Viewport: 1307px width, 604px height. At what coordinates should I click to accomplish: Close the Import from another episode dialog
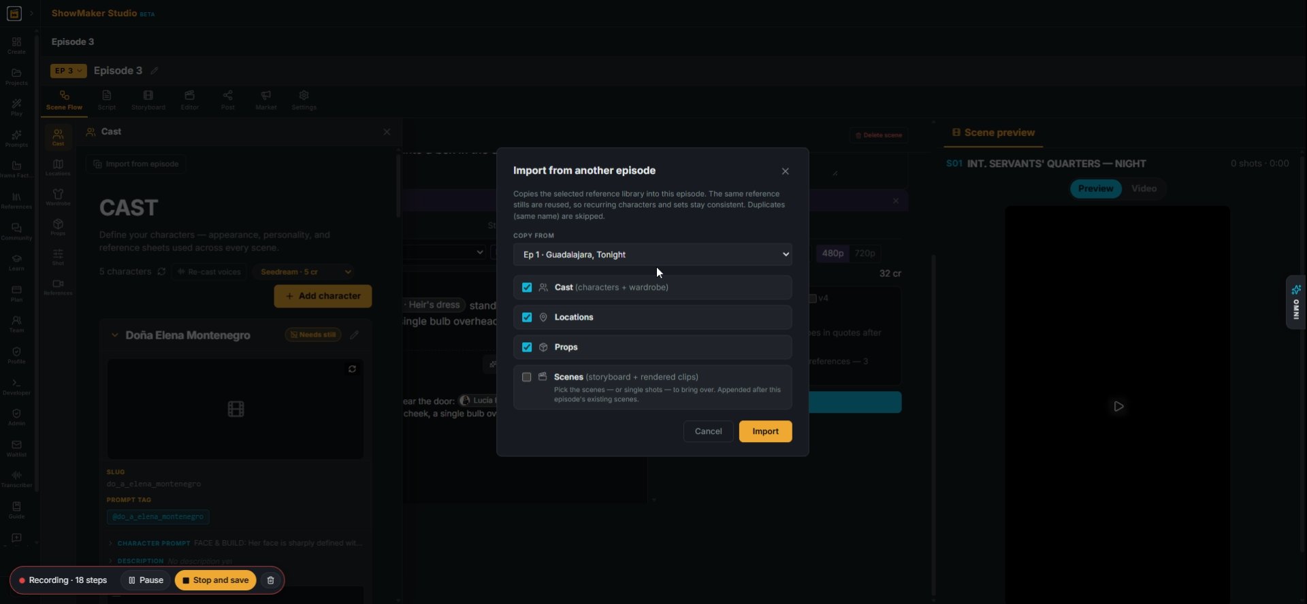(785, 171)
